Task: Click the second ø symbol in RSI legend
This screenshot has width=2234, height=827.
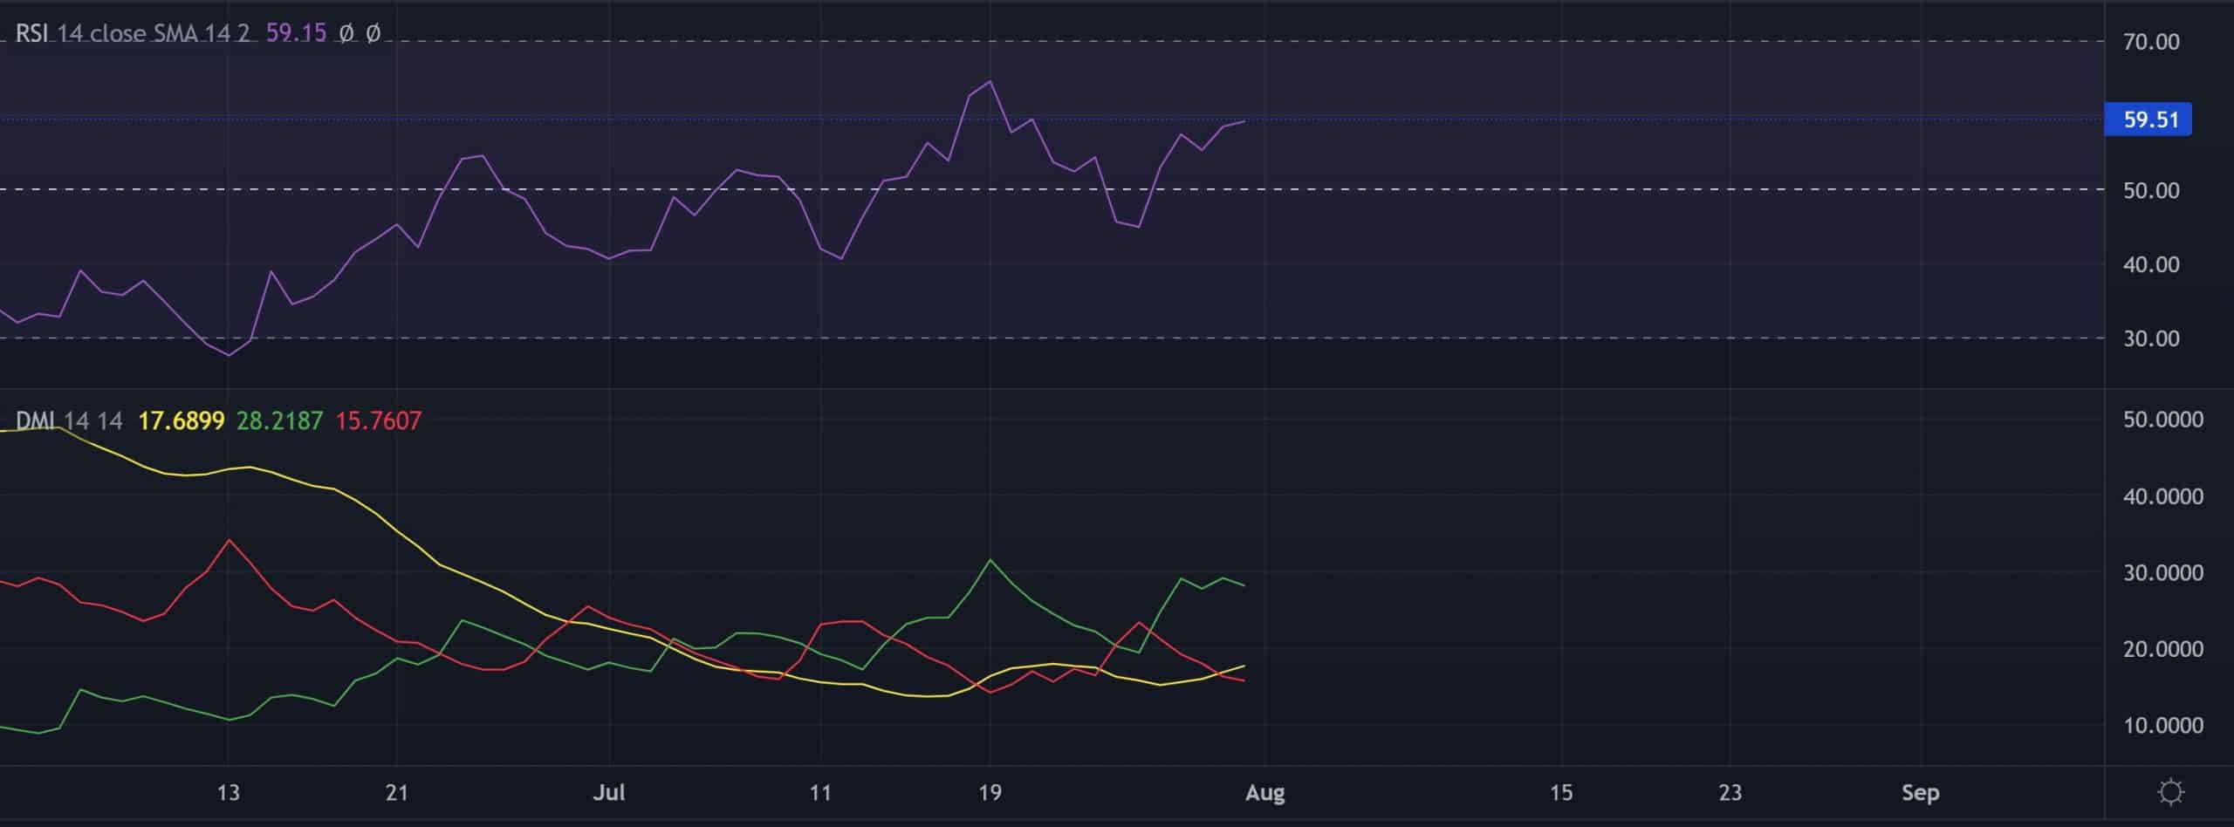Action: coord(373,33)
